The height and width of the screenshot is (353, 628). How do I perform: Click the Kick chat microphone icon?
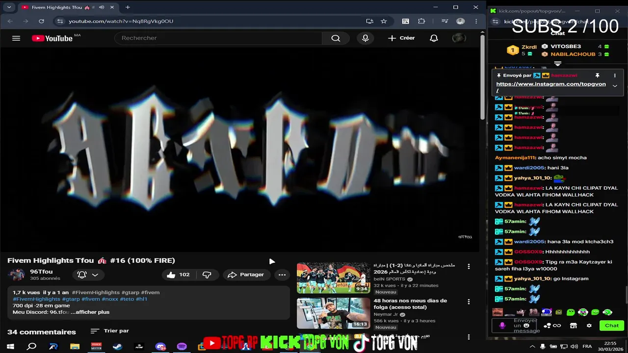502,326
